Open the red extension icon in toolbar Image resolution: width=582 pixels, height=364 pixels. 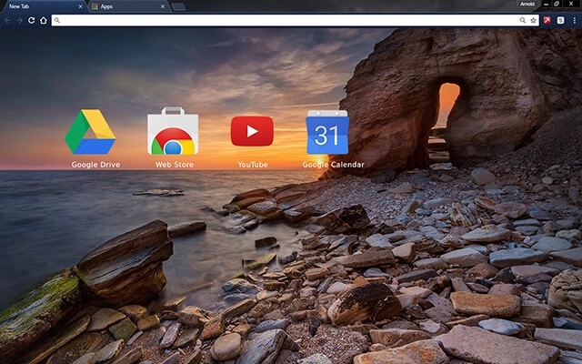[547, 20]
